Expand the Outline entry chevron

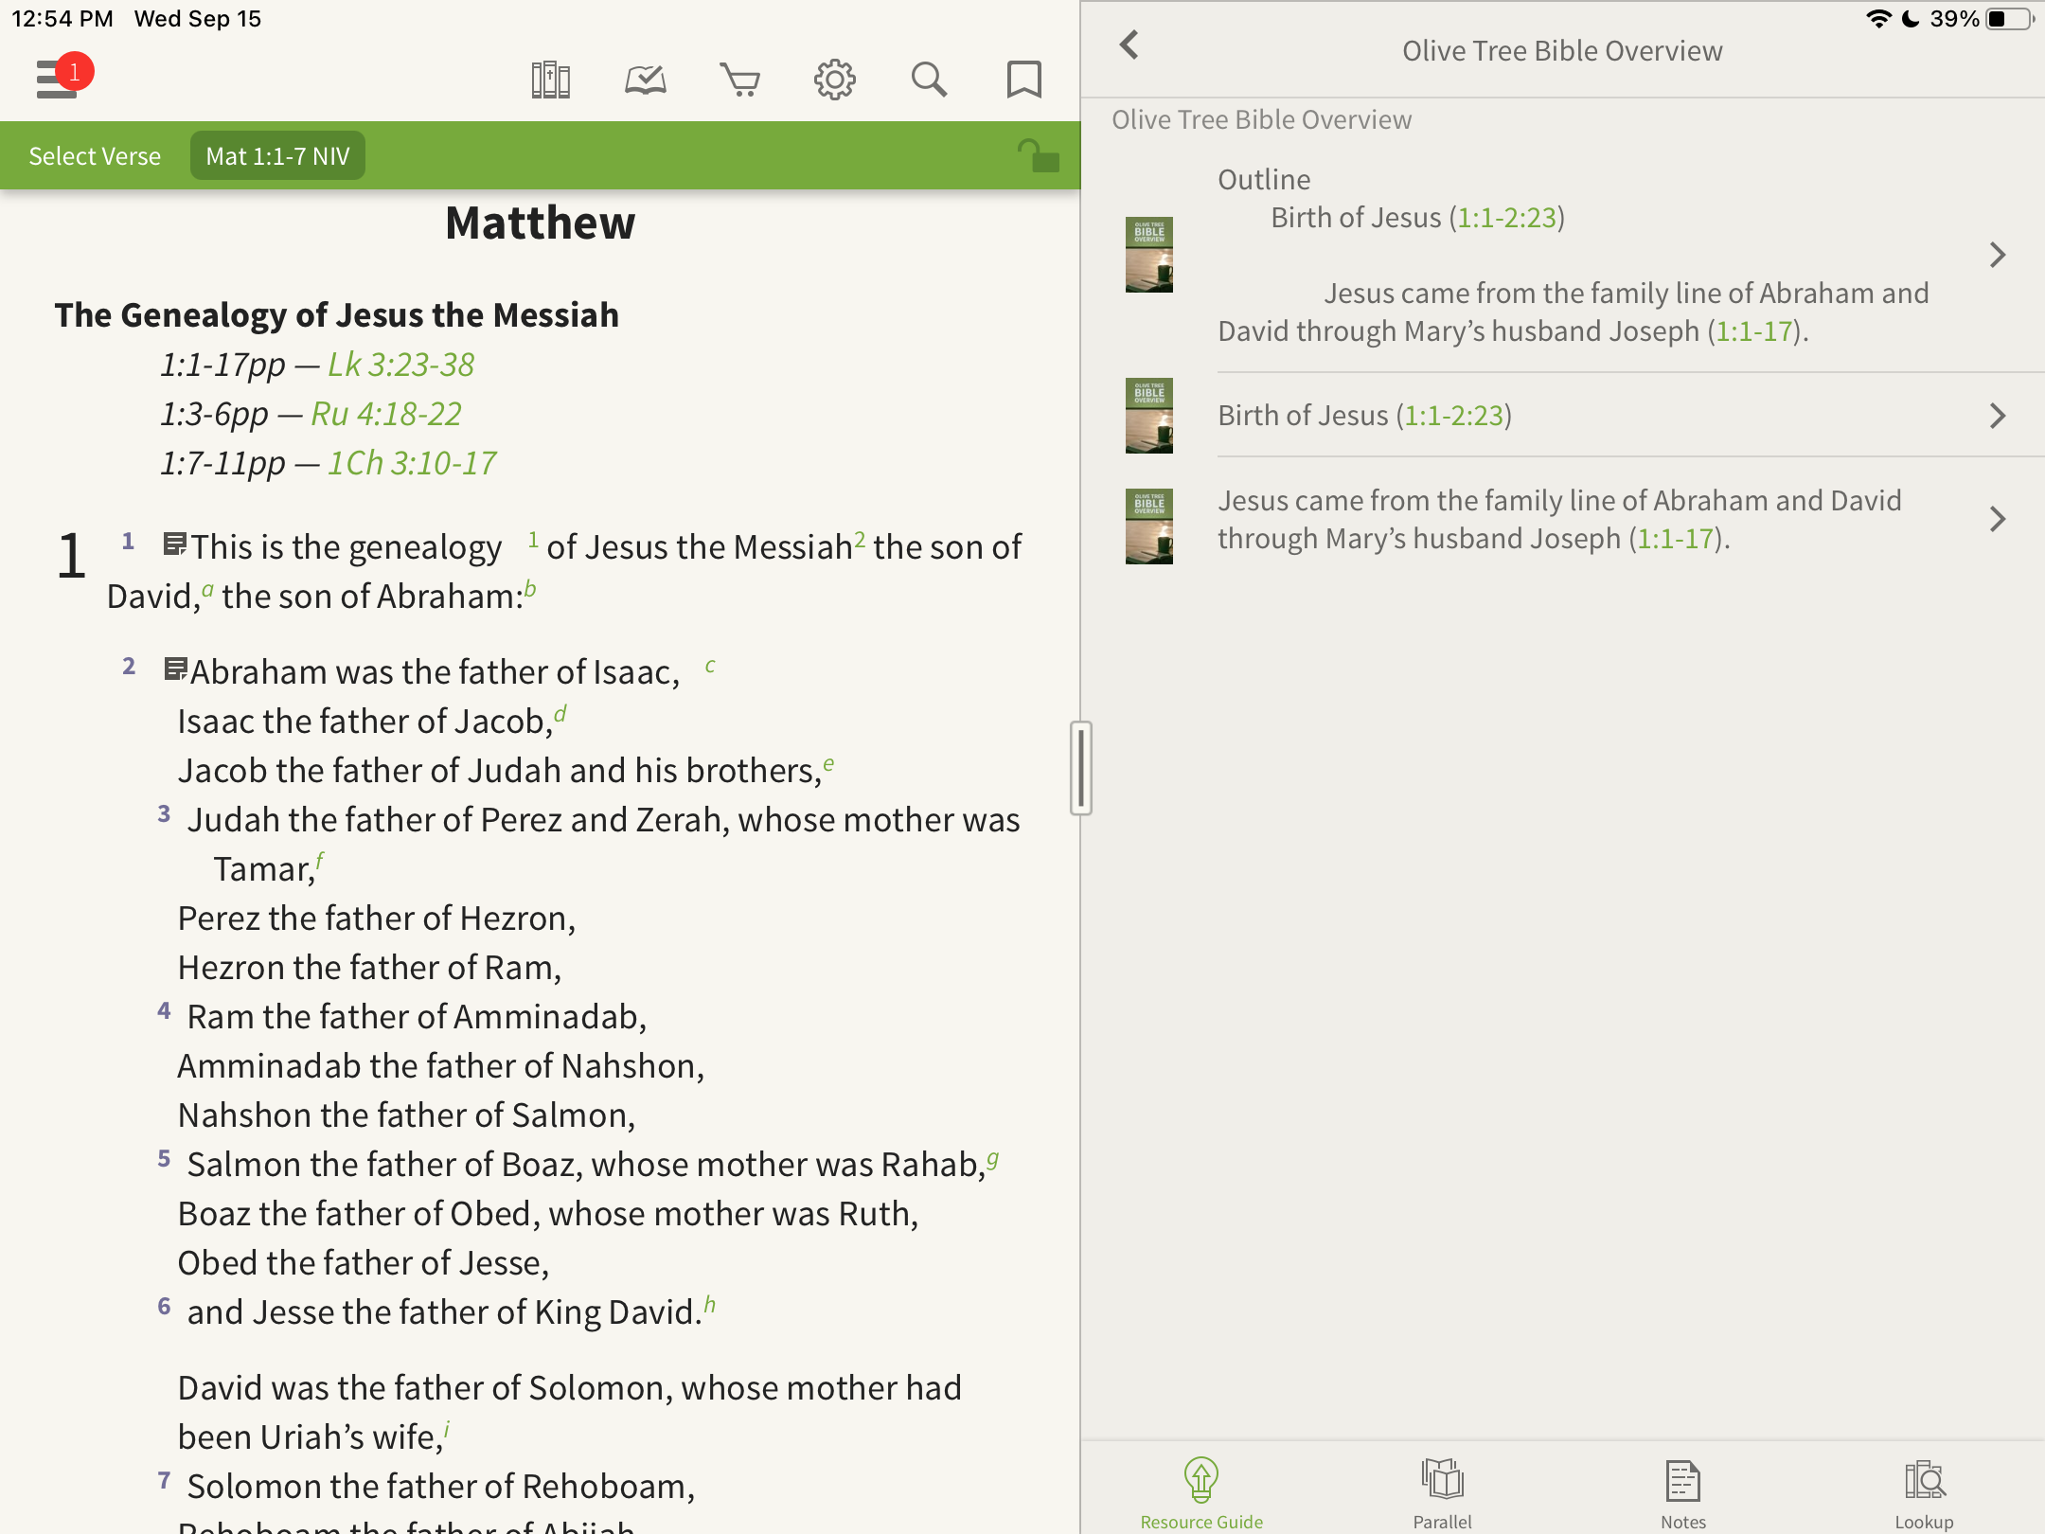pos(1998,255)
